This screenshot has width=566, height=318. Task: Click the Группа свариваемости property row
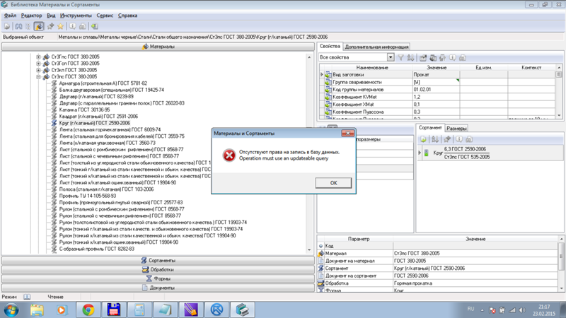tap(437, 82)
